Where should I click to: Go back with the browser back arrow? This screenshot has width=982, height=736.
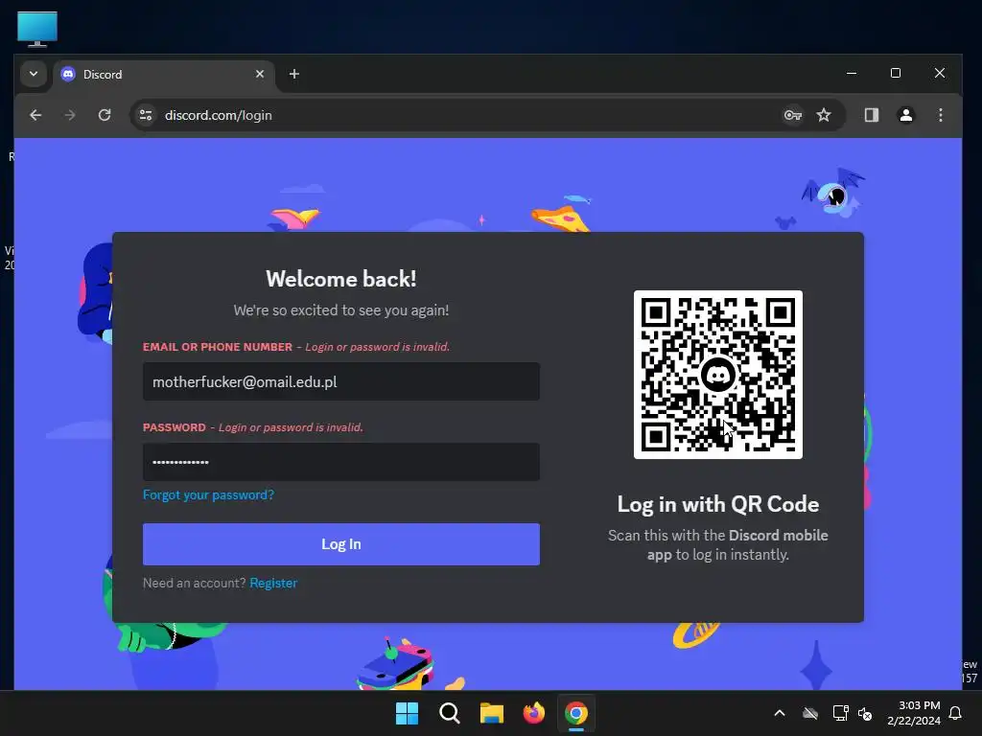coord(35,115)
